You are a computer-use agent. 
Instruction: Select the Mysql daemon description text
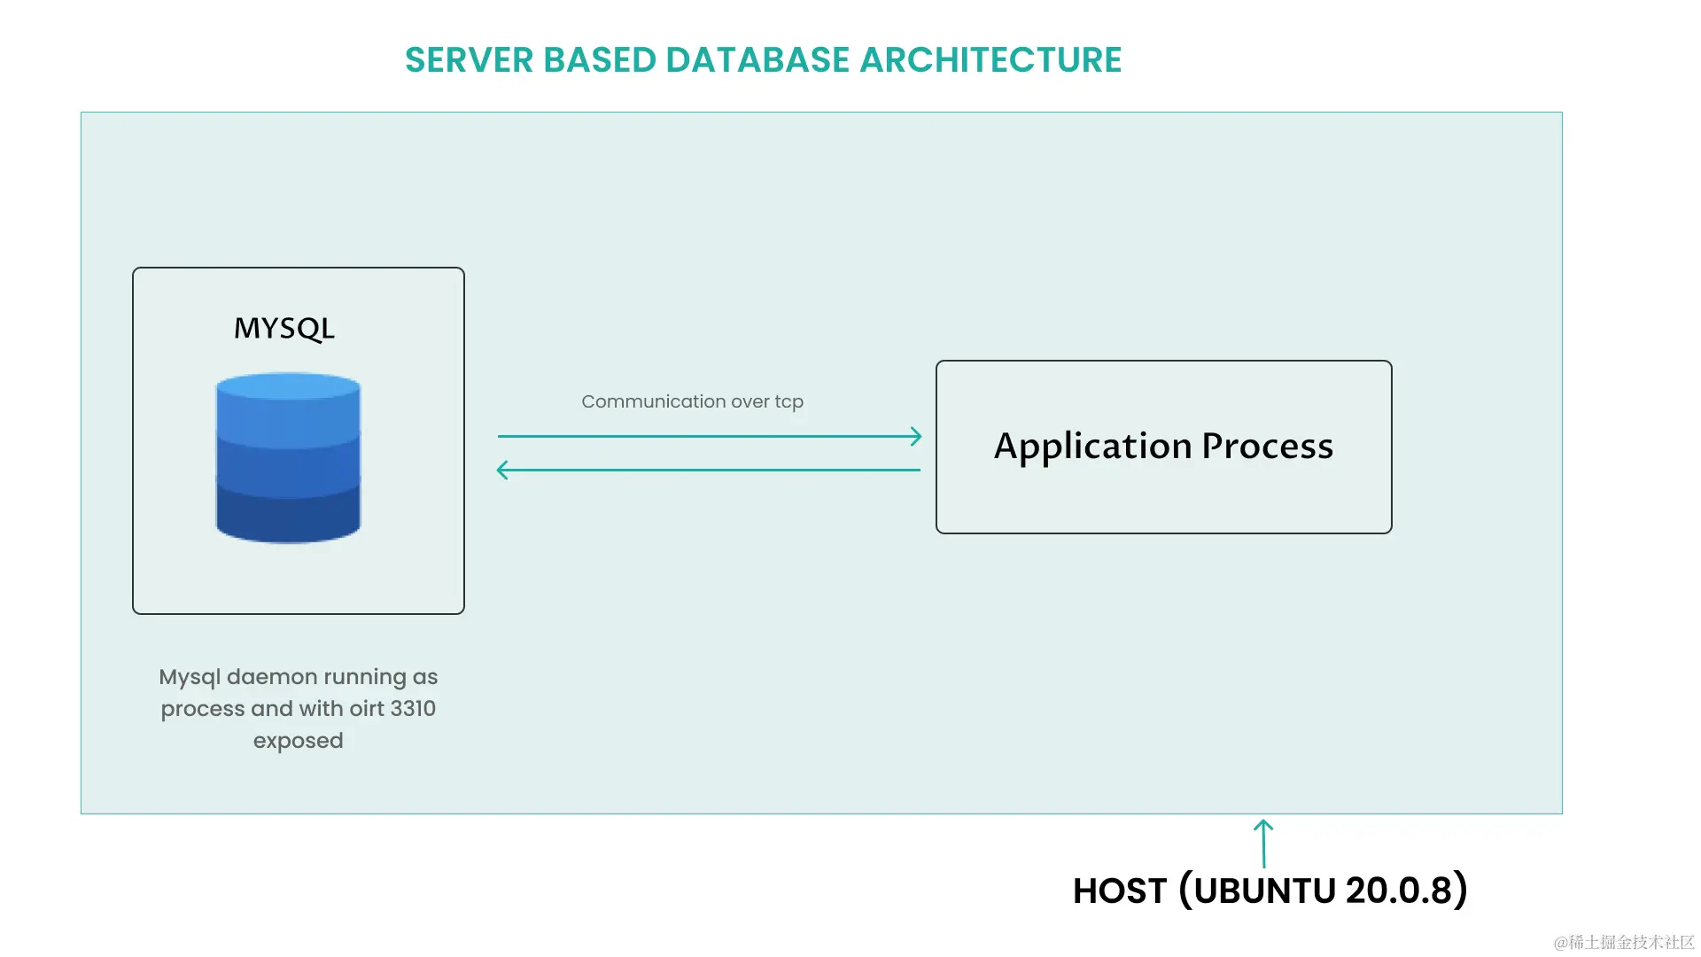(x=298, y=708)
